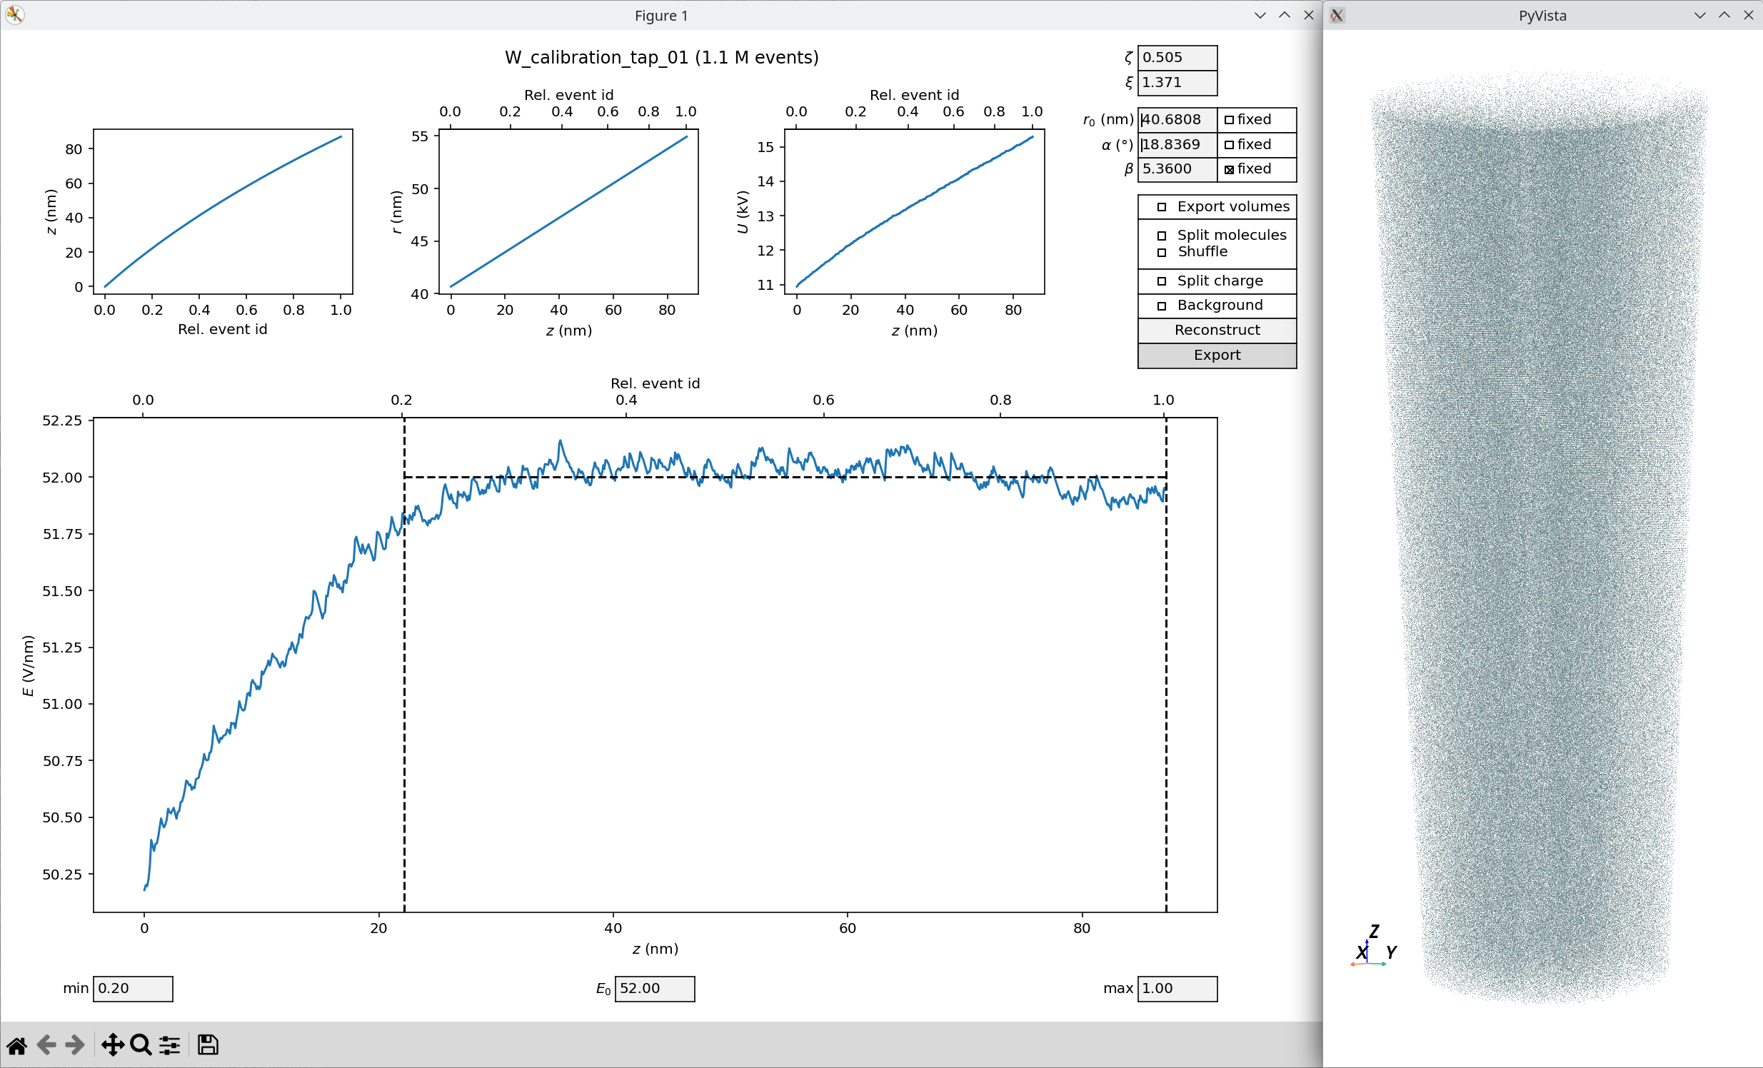This screenshot has height=1068, width=1763.
Task: Activate the Pan axes tool
Action: tap(112, 1045)
